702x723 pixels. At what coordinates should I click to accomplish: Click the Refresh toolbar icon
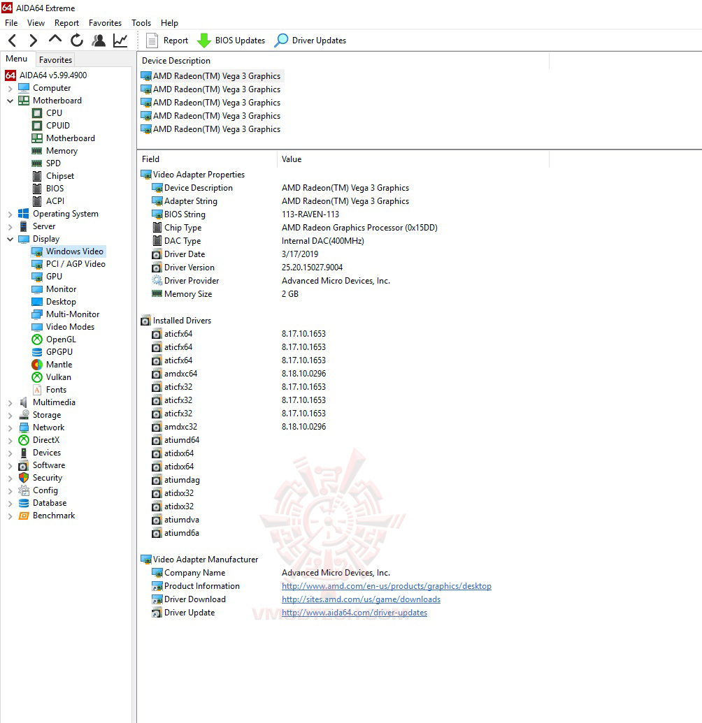click(77, 41)
